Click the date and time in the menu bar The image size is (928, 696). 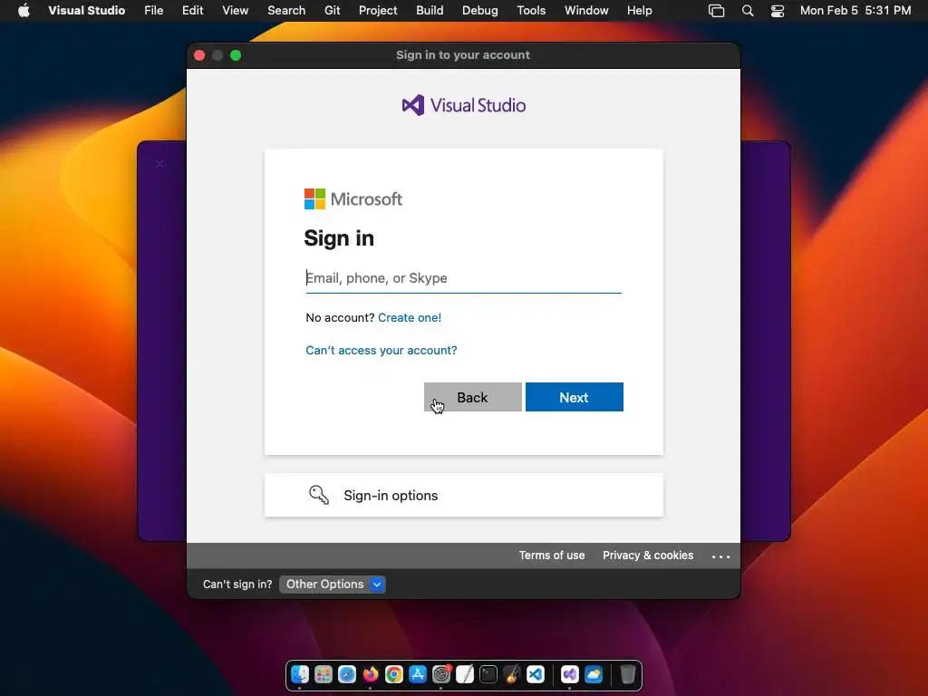click(855, 10)
